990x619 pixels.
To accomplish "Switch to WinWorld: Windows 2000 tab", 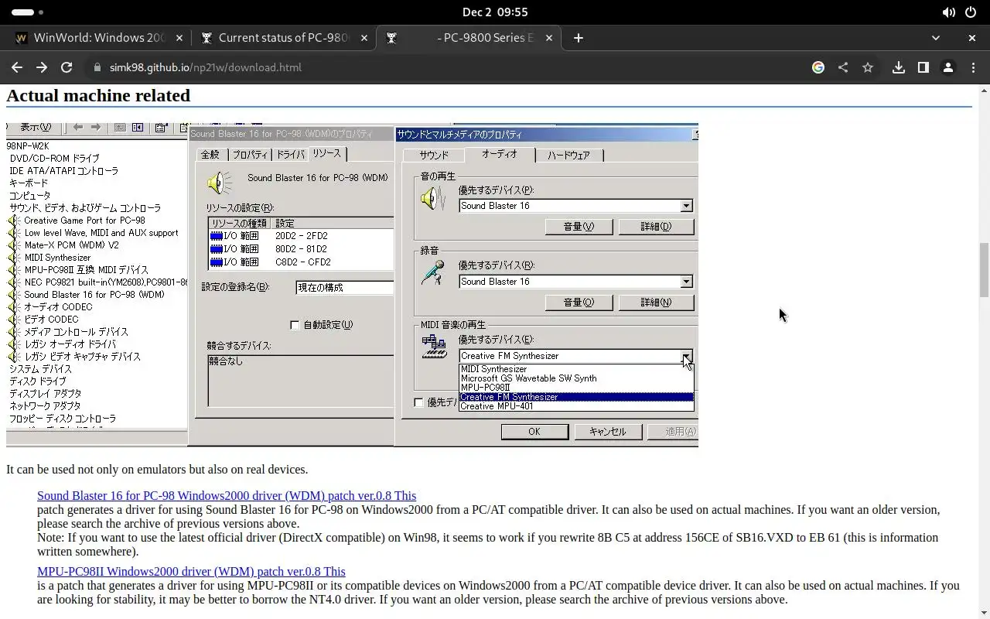I will [x=97, y=37].
